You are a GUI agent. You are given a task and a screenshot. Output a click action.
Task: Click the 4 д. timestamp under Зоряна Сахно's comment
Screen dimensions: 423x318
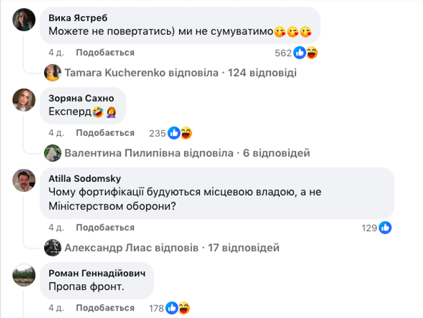(56, 133)
